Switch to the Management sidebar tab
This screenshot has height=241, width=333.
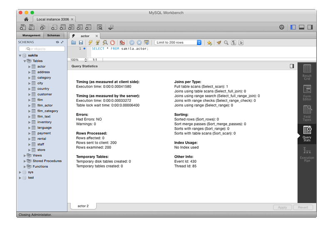(x=31, y=35)
